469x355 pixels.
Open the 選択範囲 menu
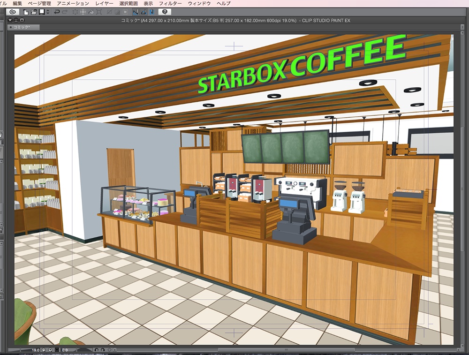pos(129,3)
